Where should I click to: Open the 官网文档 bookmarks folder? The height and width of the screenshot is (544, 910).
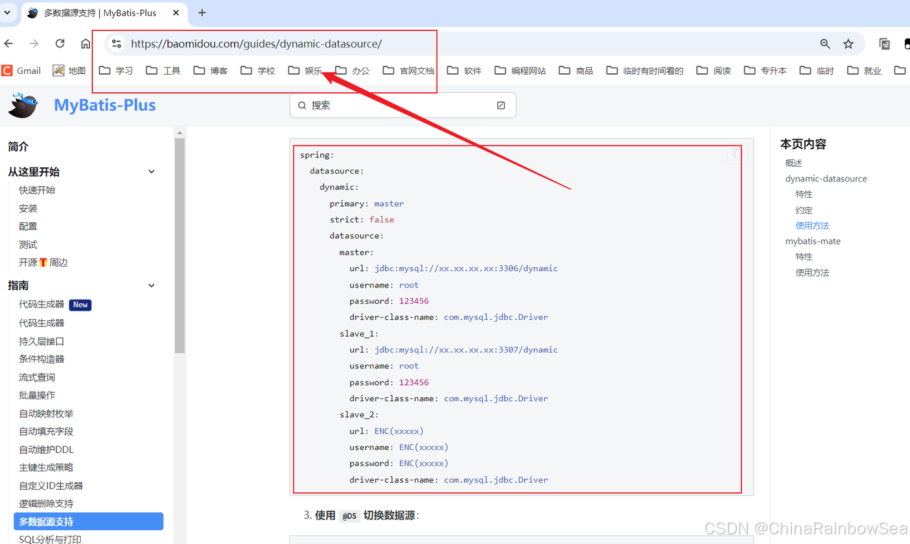[409, 70]
